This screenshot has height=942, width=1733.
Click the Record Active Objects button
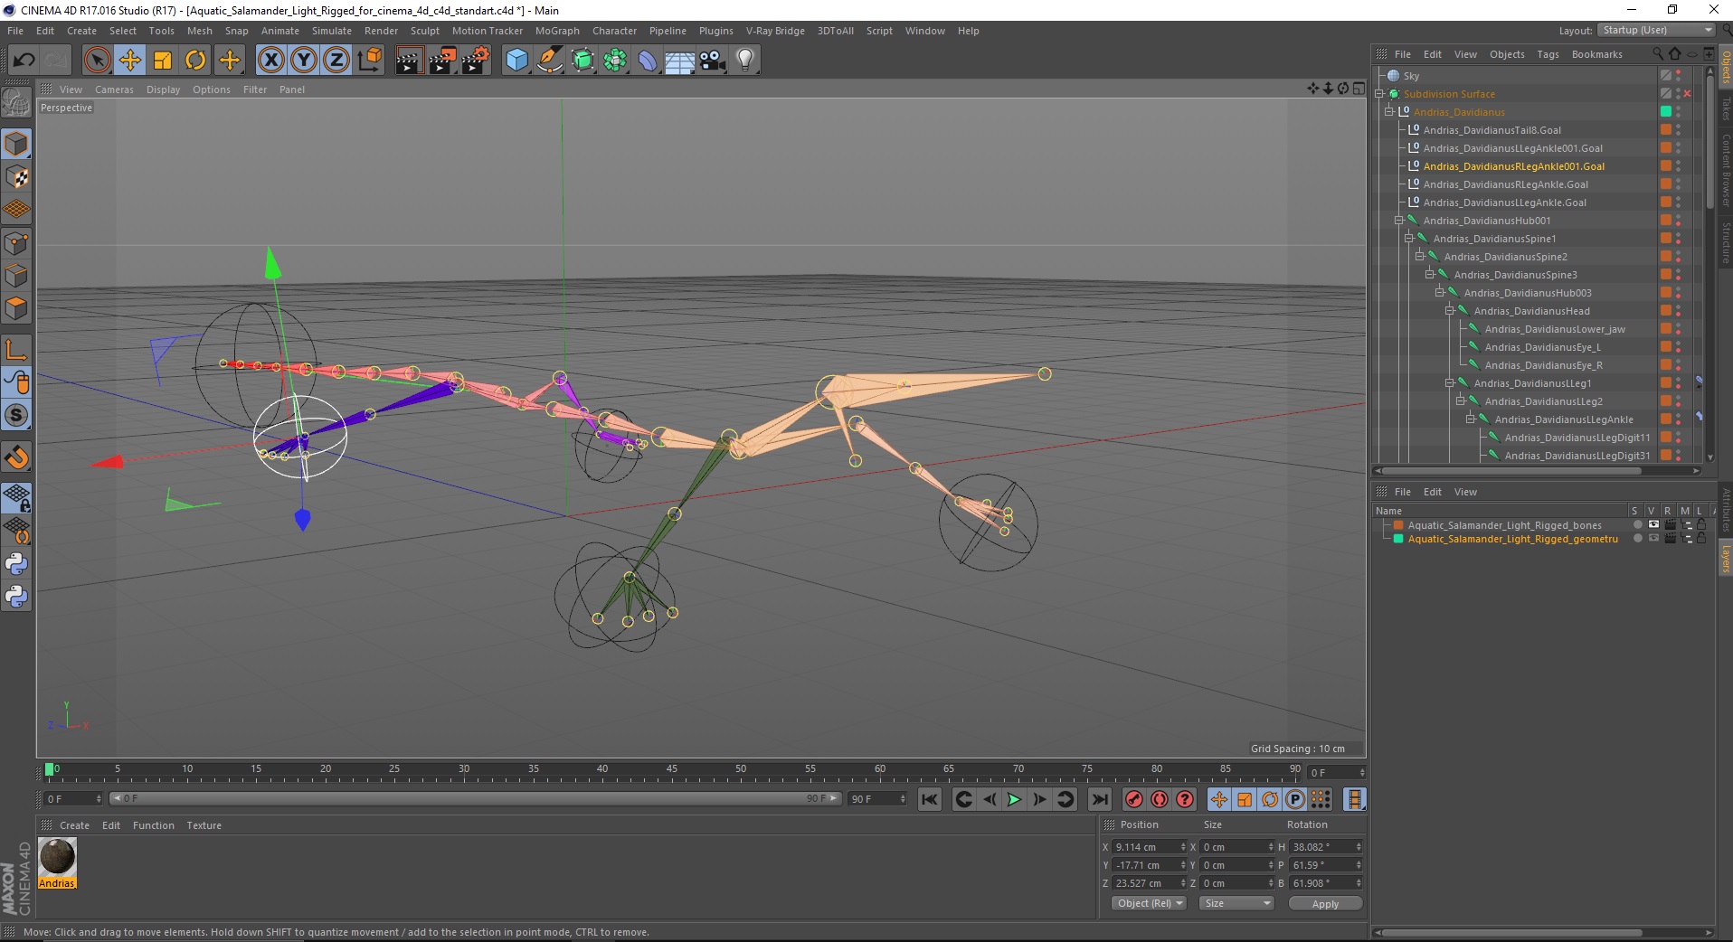click(1133, 799)
